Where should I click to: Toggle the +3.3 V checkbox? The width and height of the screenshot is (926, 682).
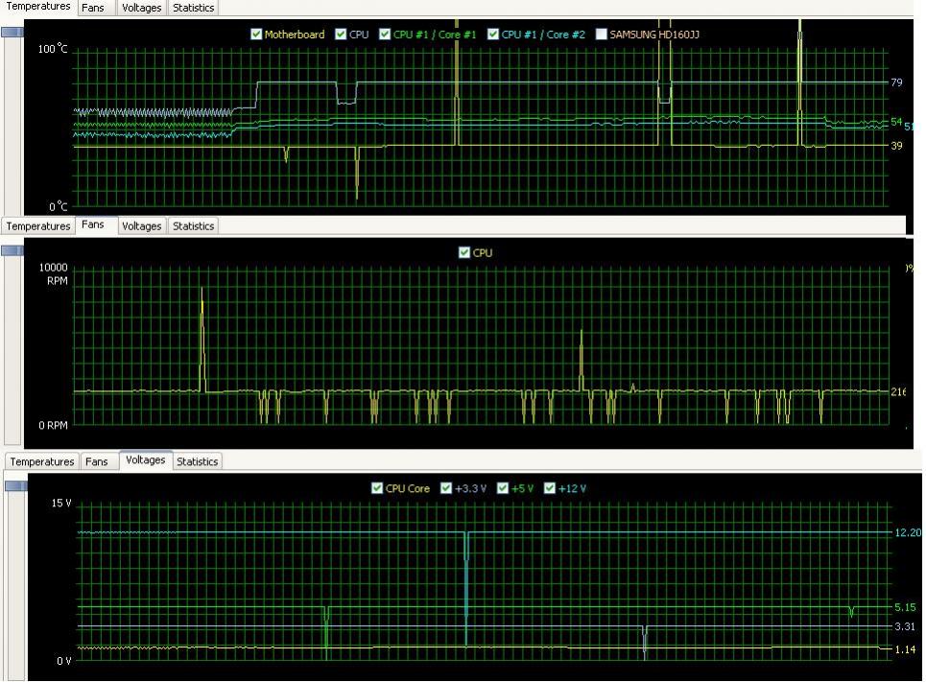pyautogui.click(x=446, y=488)
